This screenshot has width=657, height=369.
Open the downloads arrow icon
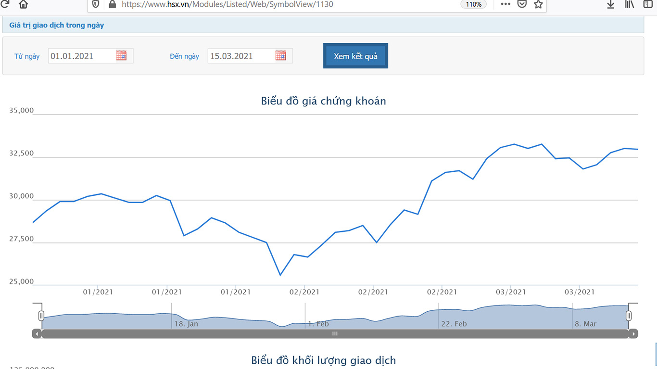coord(611,4)
